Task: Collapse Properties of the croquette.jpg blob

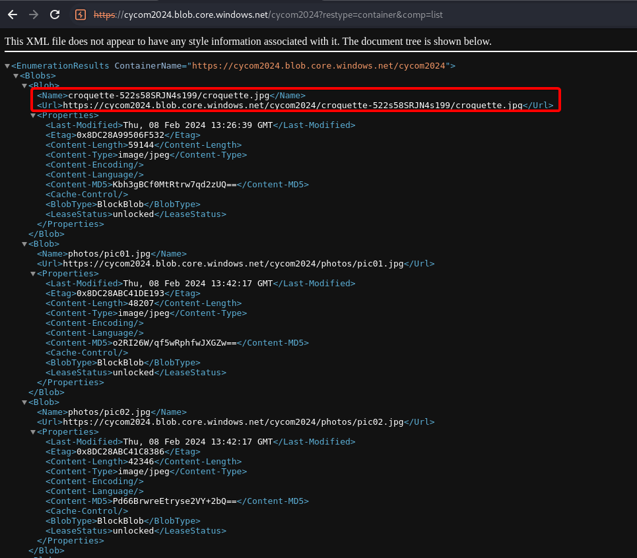Action: [x=33, y=115]
